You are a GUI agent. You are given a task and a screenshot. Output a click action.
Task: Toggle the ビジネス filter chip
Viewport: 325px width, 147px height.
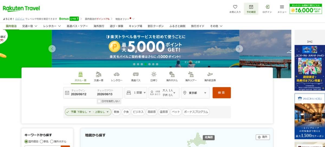click(x=138, y=112)
